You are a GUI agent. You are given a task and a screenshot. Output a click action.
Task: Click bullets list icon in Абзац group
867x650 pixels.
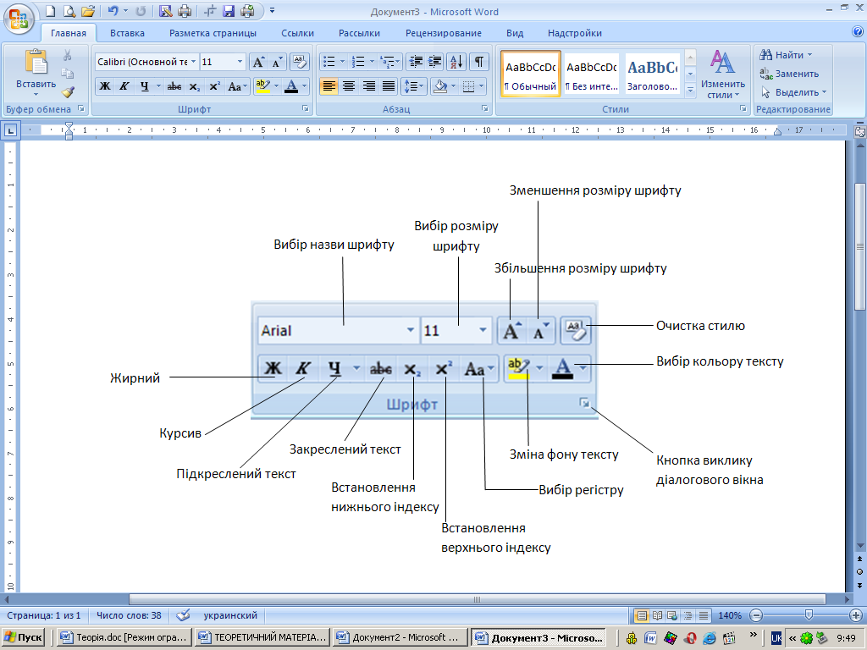pyautogui.click(x=329, y=62)
